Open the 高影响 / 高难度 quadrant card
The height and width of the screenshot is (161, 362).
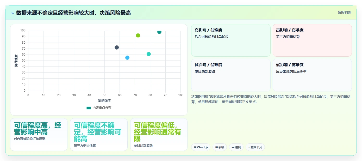point(312,40)
